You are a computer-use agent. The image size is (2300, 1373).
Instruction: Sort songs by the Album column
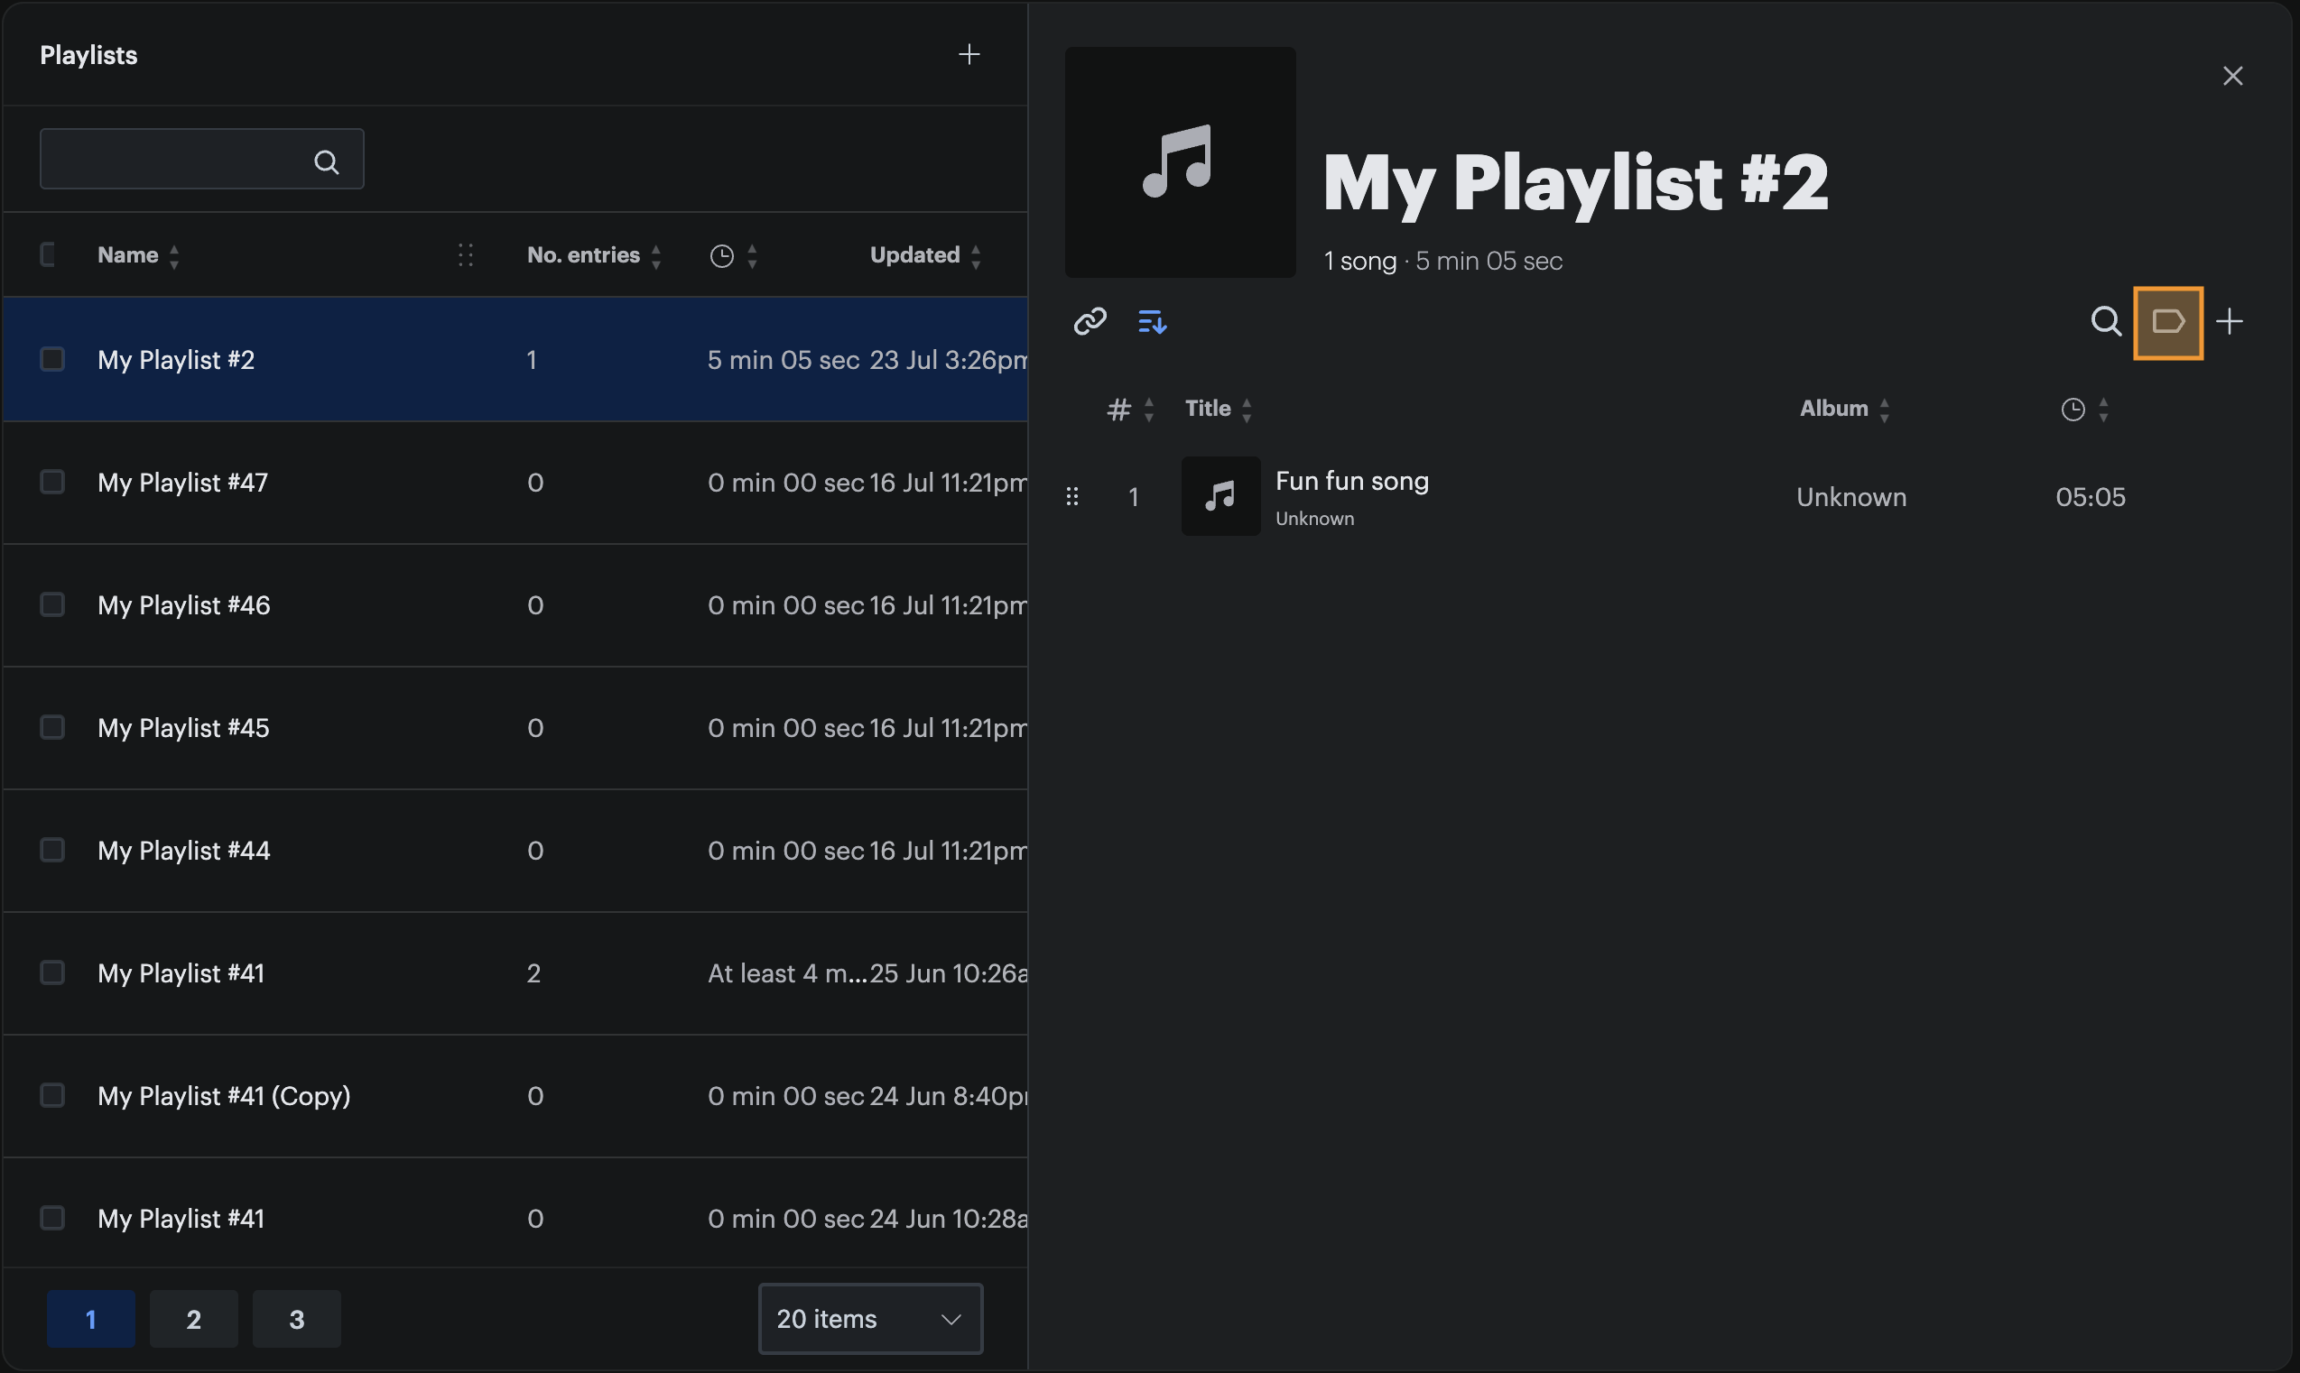(1844, 409)
